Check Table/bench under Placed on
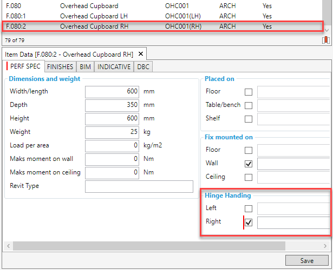This screenshot has width=333, height=270. 249,105
